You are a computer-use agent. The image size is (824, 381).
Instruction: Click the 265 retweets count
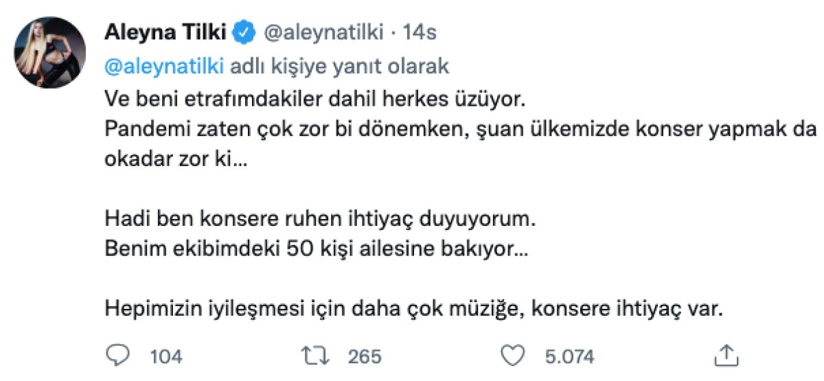364,356
